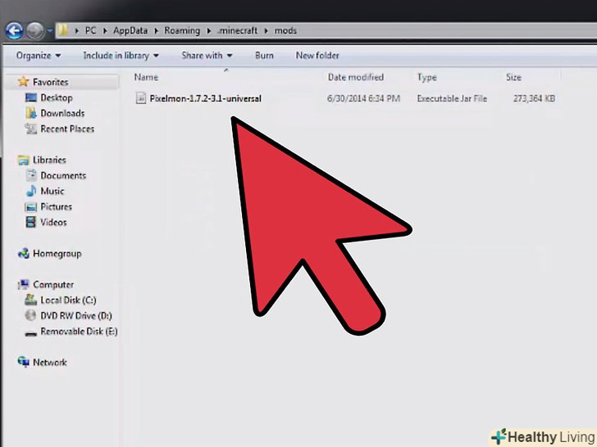Expand the arrow after .minecraft breadcrumb
Image resolution: width=597 pixels, height=447 pixels.
pos(267,31)
